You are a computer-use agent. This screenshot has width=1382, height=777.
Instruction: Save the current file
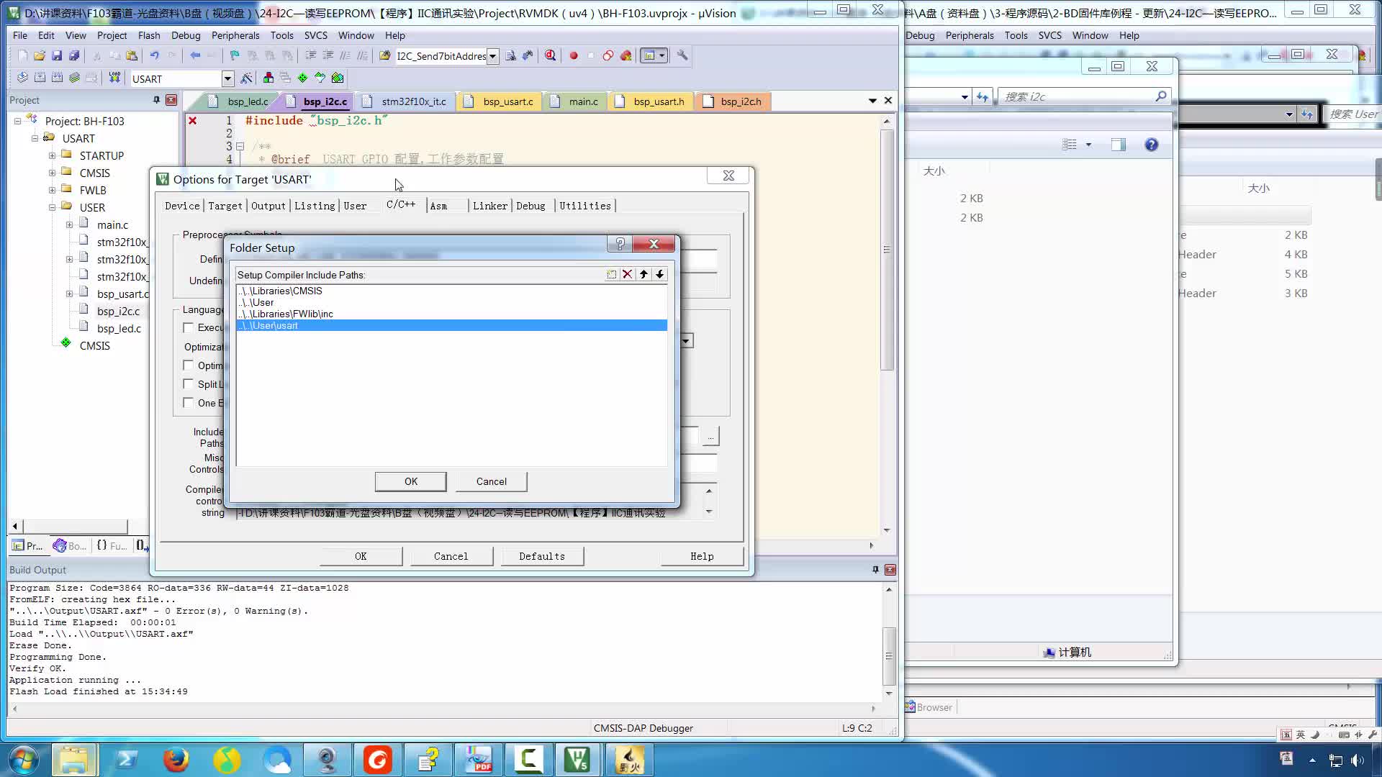57,55
